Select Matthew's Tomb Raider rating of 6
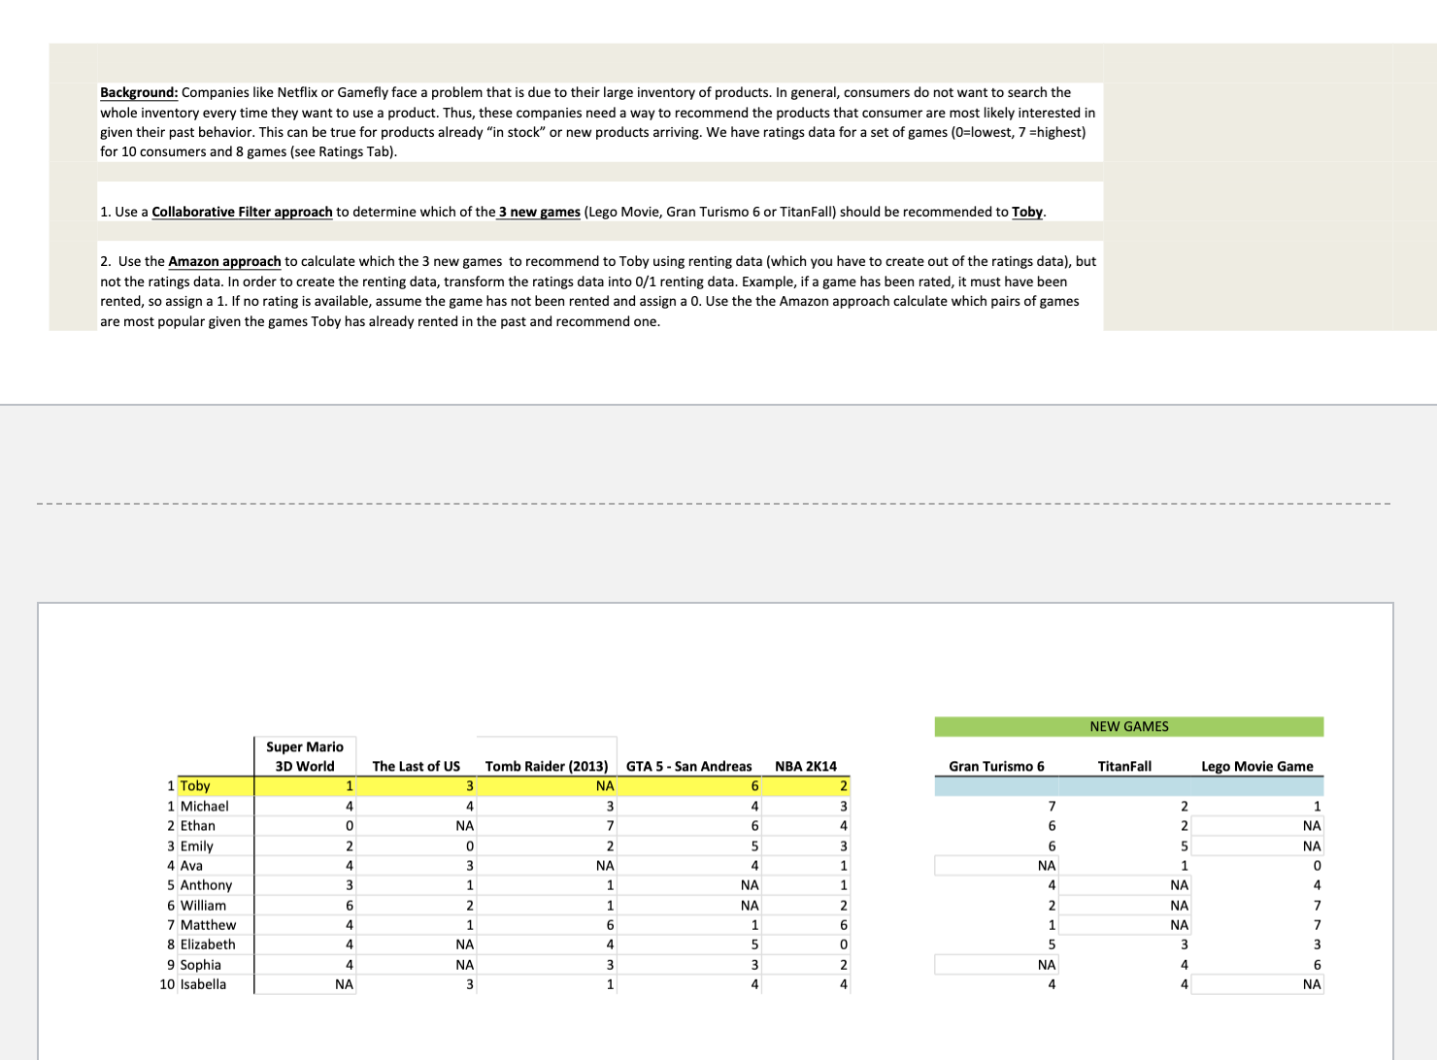Screen dimensions: 1437x1060 click(x=610, y=925)
